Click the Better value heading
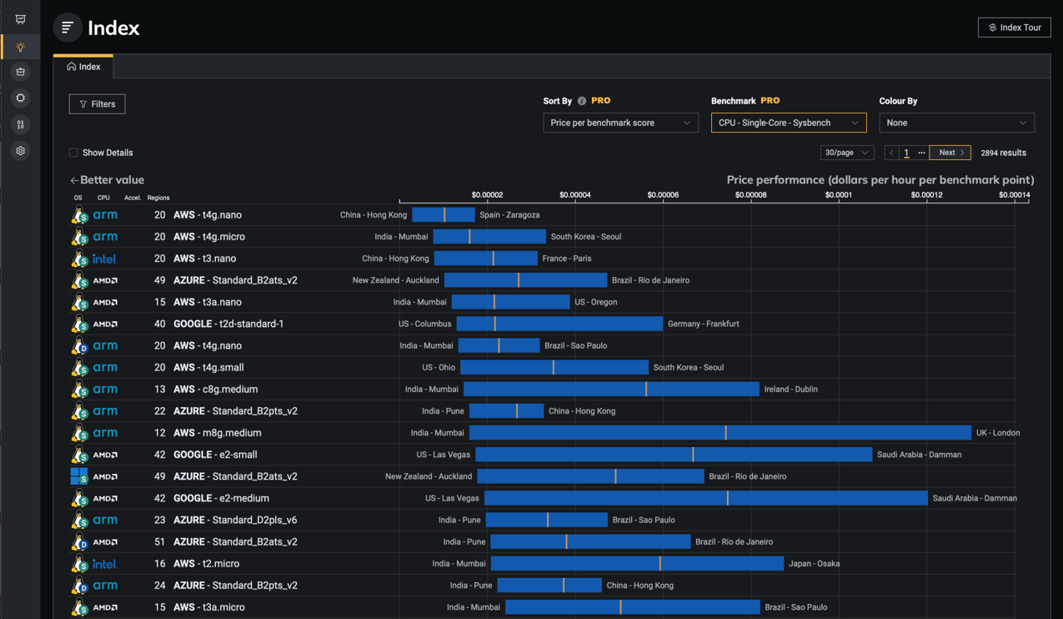The width and height of the screenshot is (1063, 619). coord(107,180)
